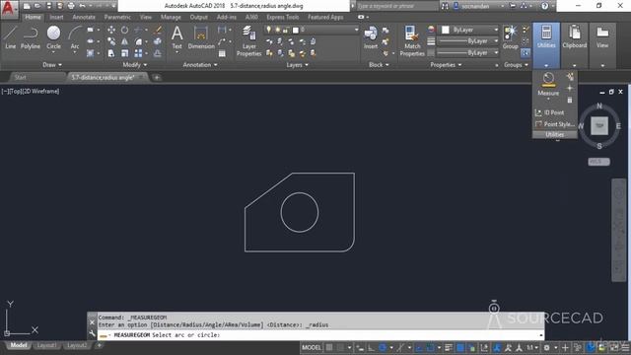Click the Table icon in Annotation panel
This screenshot has height=355, width=631.
click(x=222, y=53)
